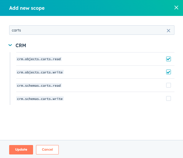Click the Add new scope title
The height and width of the screenshot is (158, 183).
coord(27,8)
